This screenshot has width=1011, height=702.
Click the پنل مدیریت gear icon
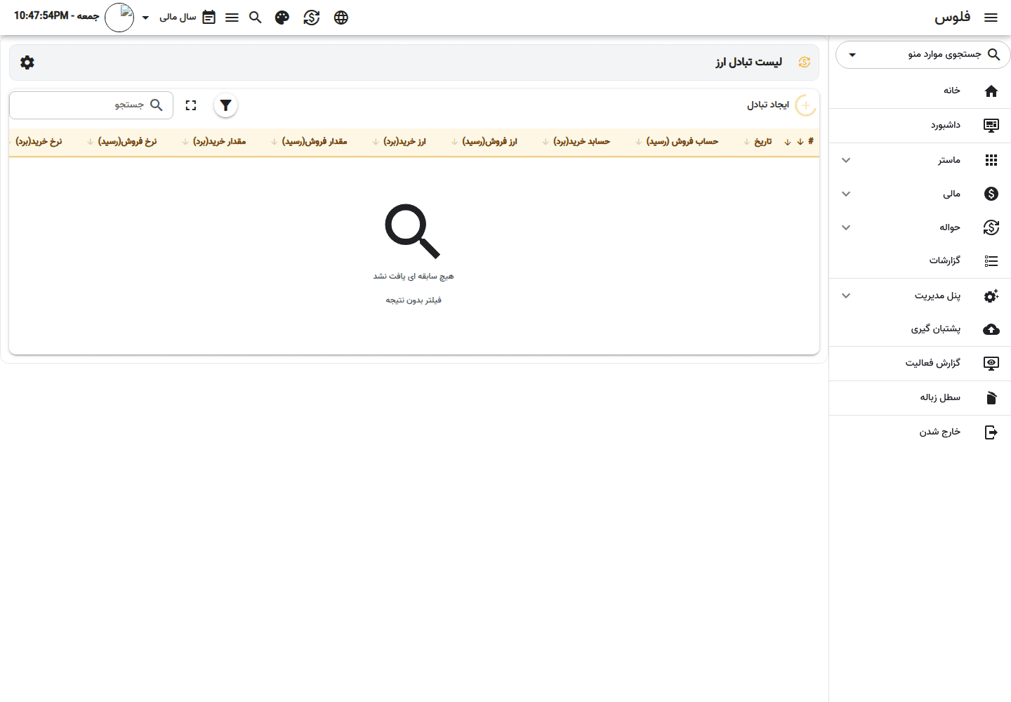(x=991, y=296)
